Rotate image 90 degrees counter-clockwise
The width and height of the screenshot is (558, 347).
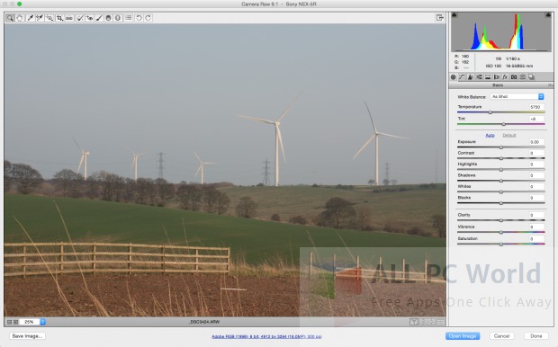pyautogui.click(x=139, y=18)
